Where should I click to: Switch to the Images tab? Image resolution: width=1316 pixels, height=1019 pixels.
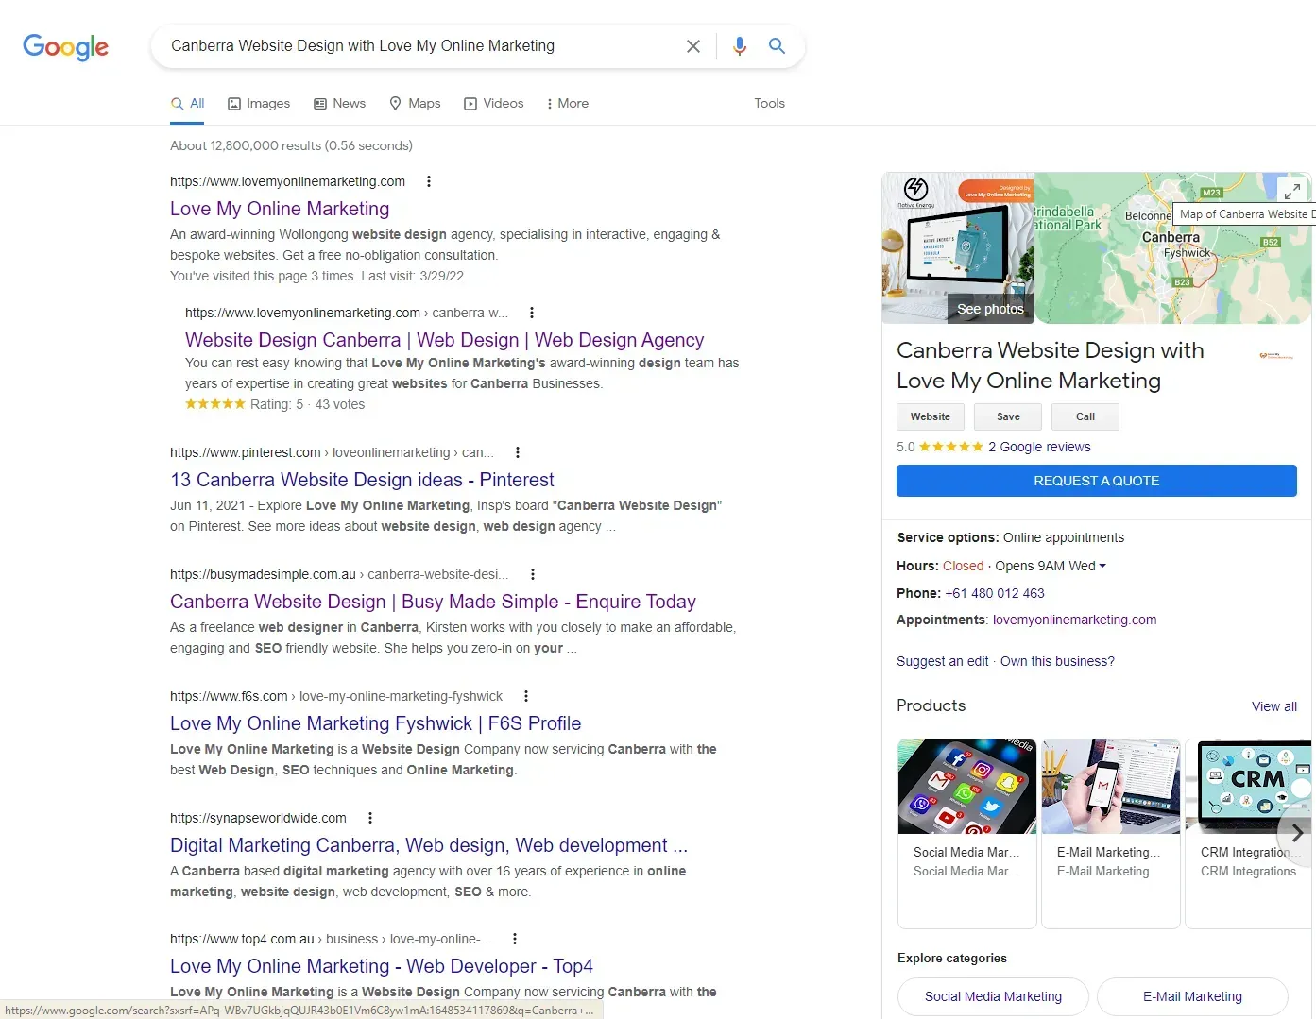pyautogui.click(x=259, y=104)
